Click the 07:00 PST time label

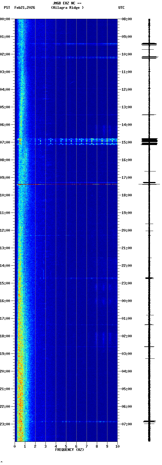[5, 142]
